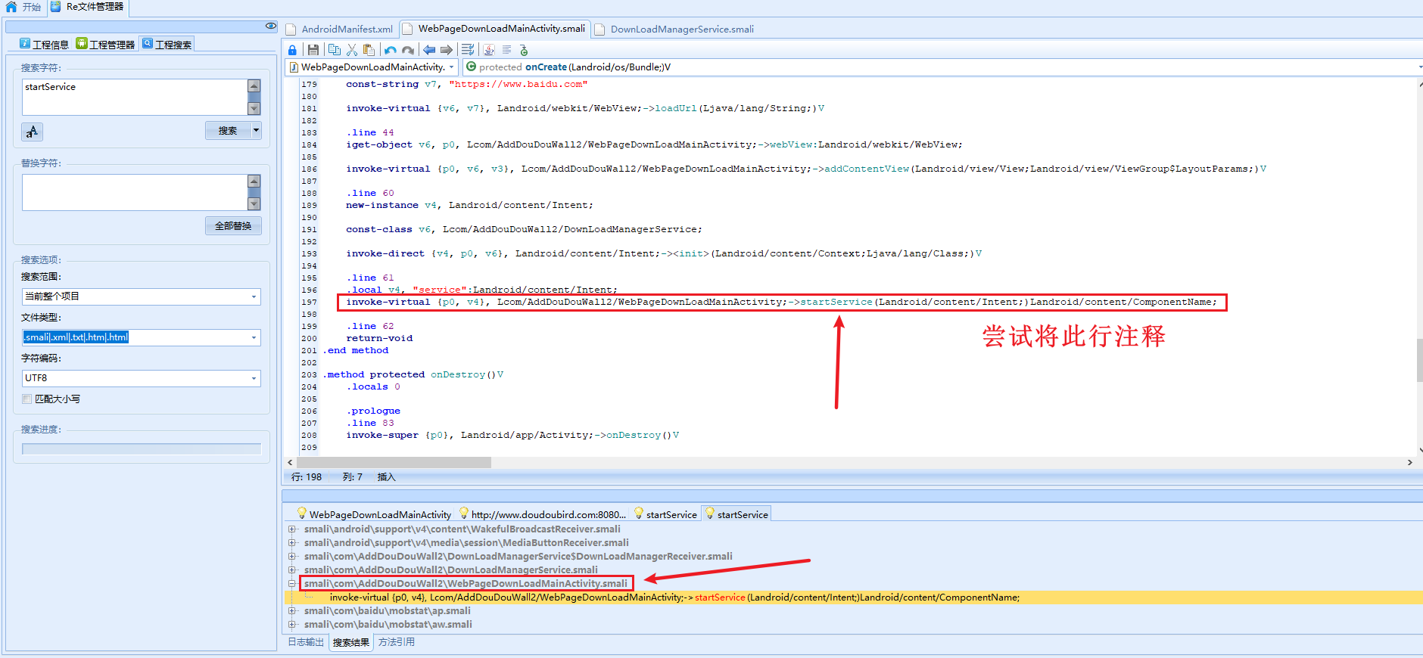This screenshot has height=658, width=1423.
Task: Open the 搜索 button dropdown arrow
Action: click(x=256, y=130)
